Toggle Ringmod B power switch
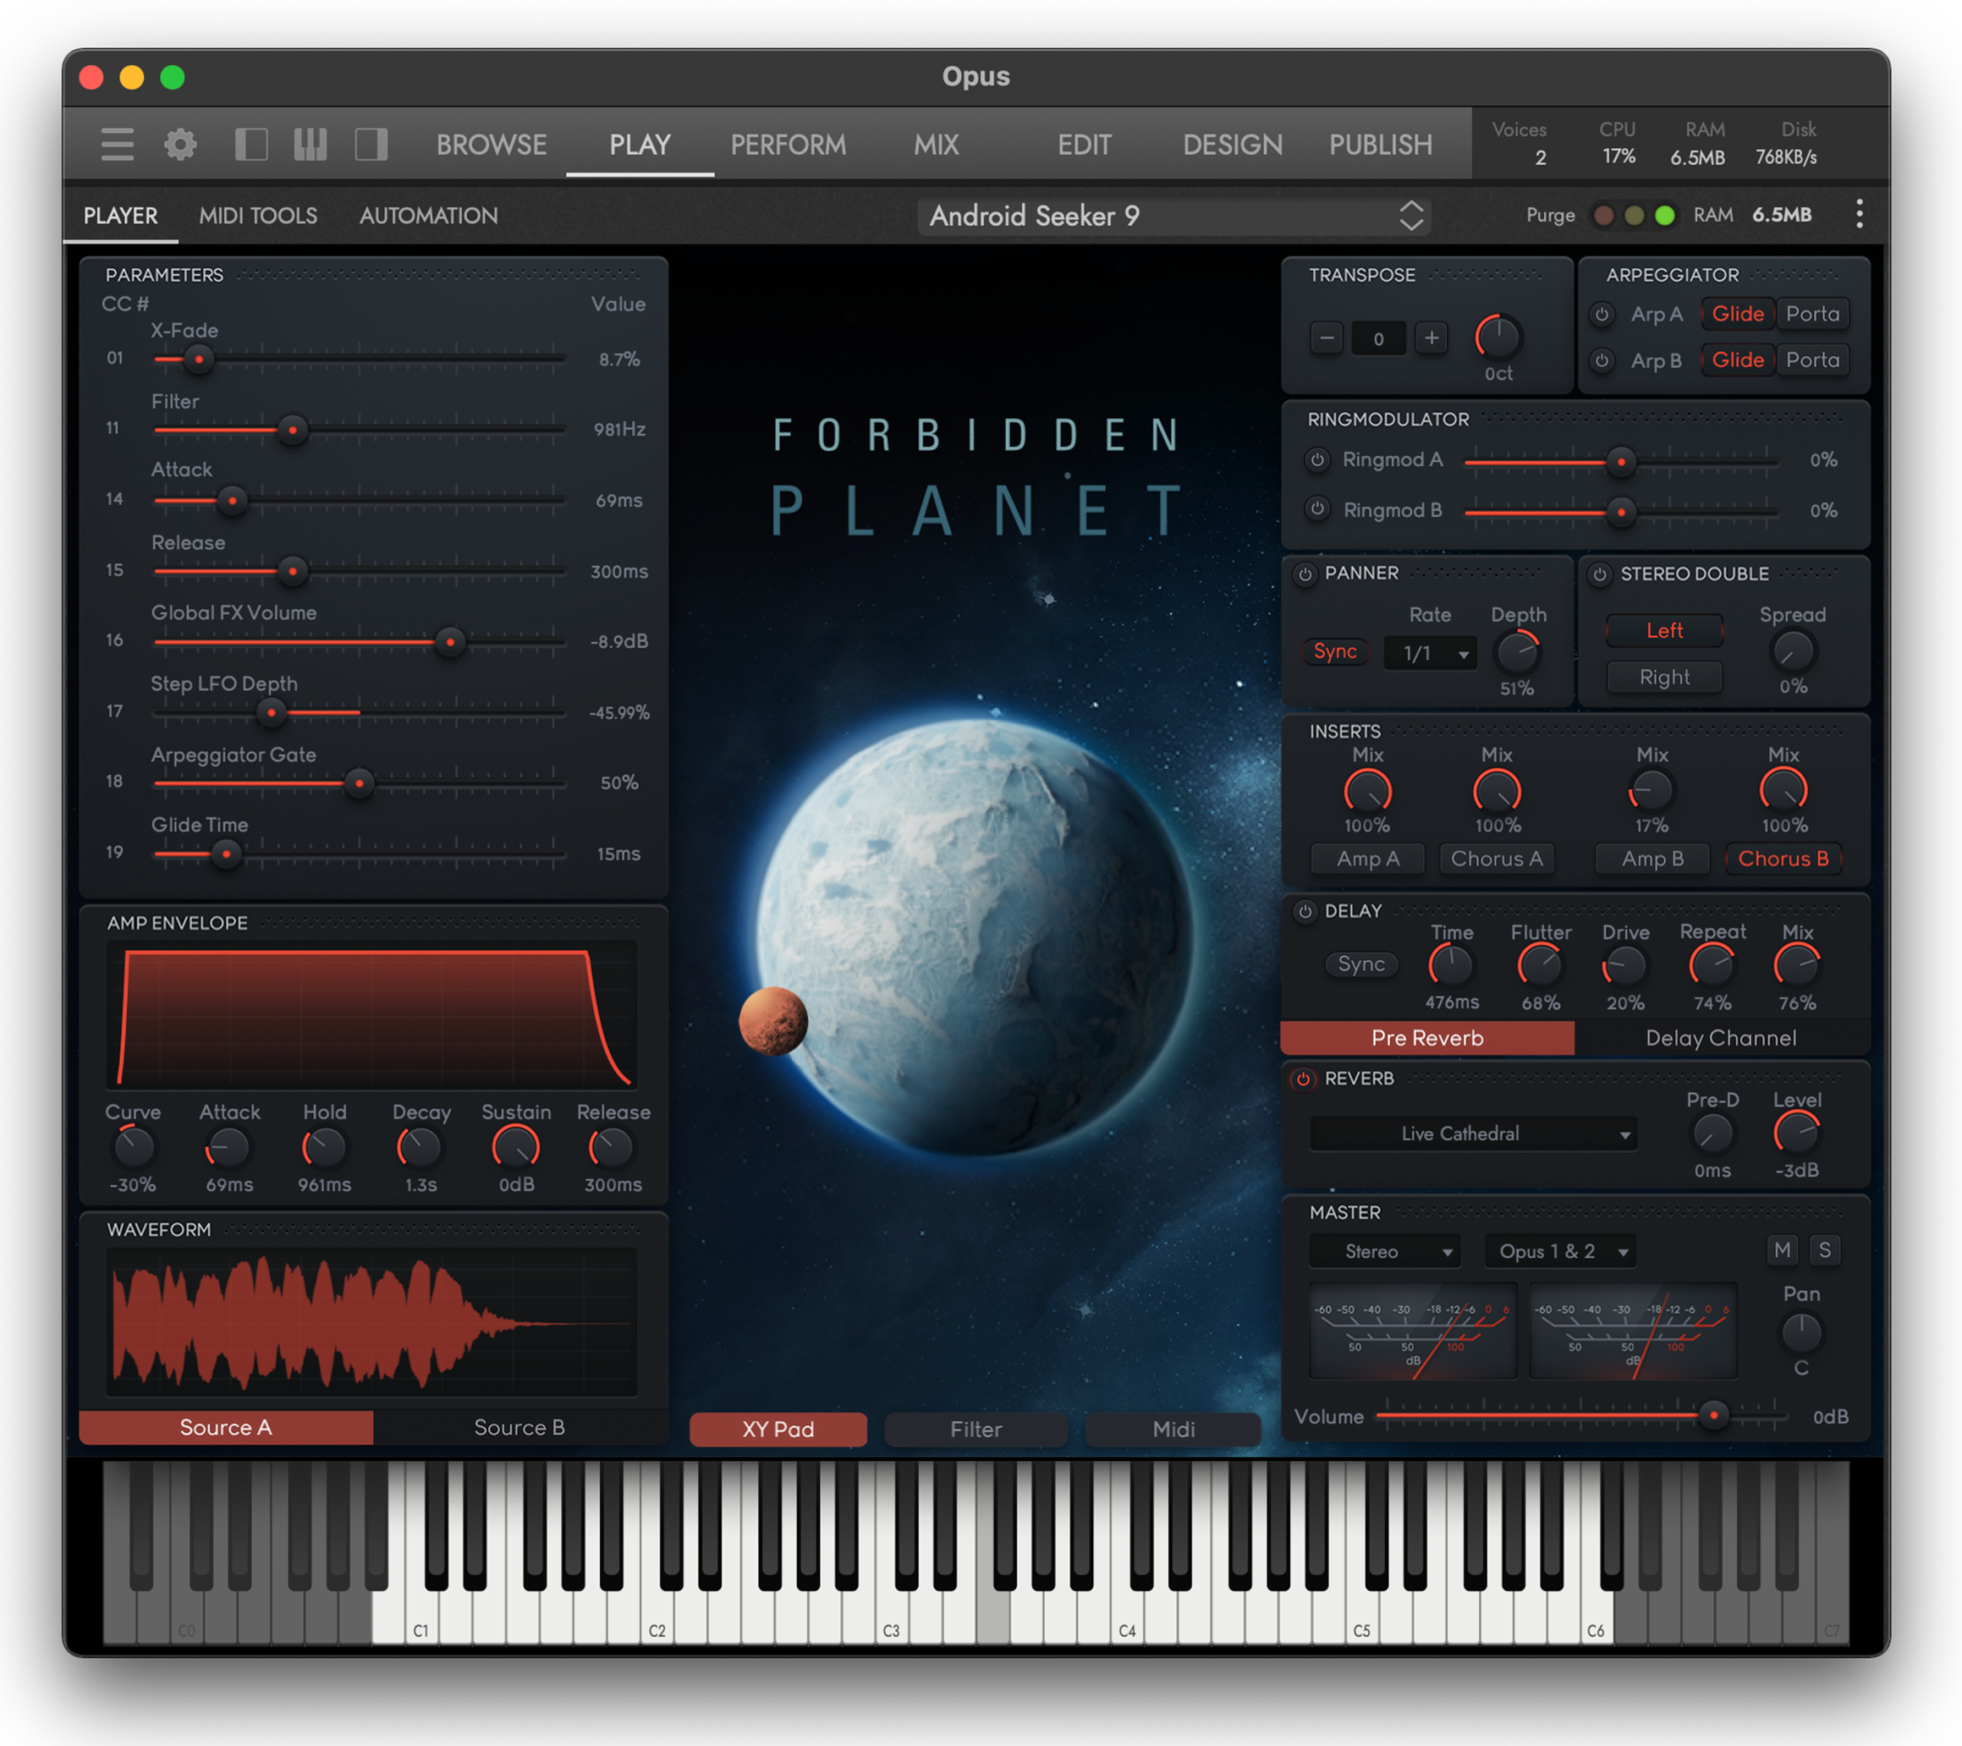1962x1746 pixels. click(x=1318, y=510)
